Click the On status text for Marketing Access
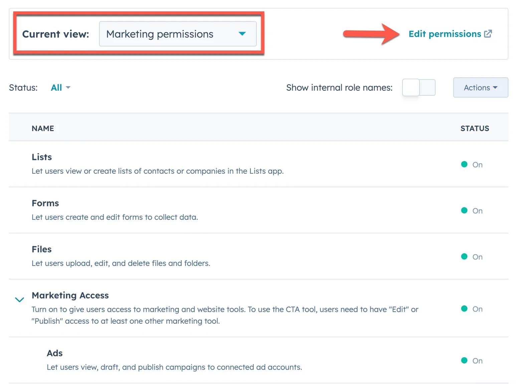This screenshot has width=516, height=384. point(477,309)
